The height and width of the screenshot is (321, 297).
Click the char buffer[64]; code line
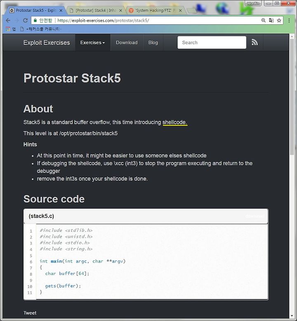click(67, 274)
